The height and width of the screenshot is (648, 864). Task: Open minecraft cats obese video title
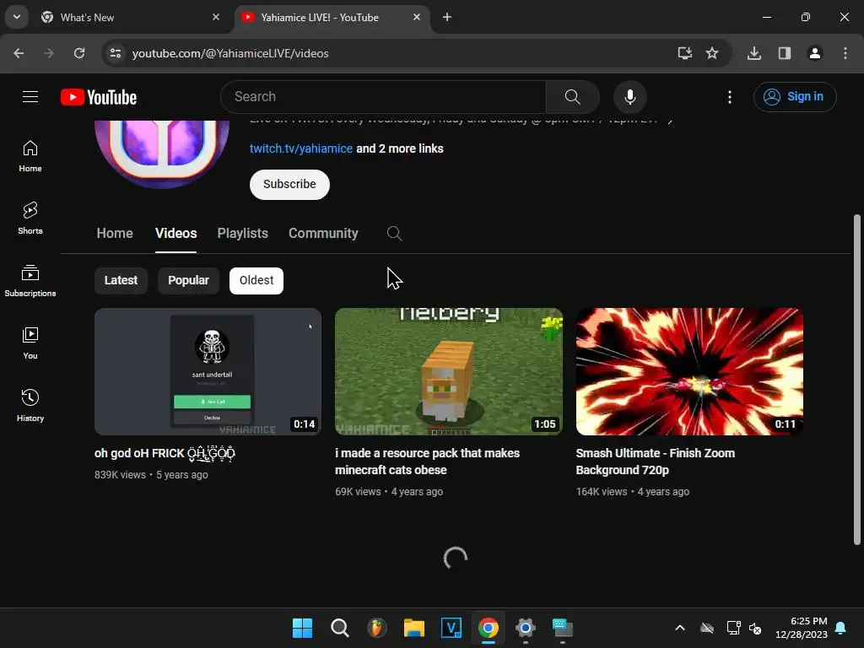[427, 462]
